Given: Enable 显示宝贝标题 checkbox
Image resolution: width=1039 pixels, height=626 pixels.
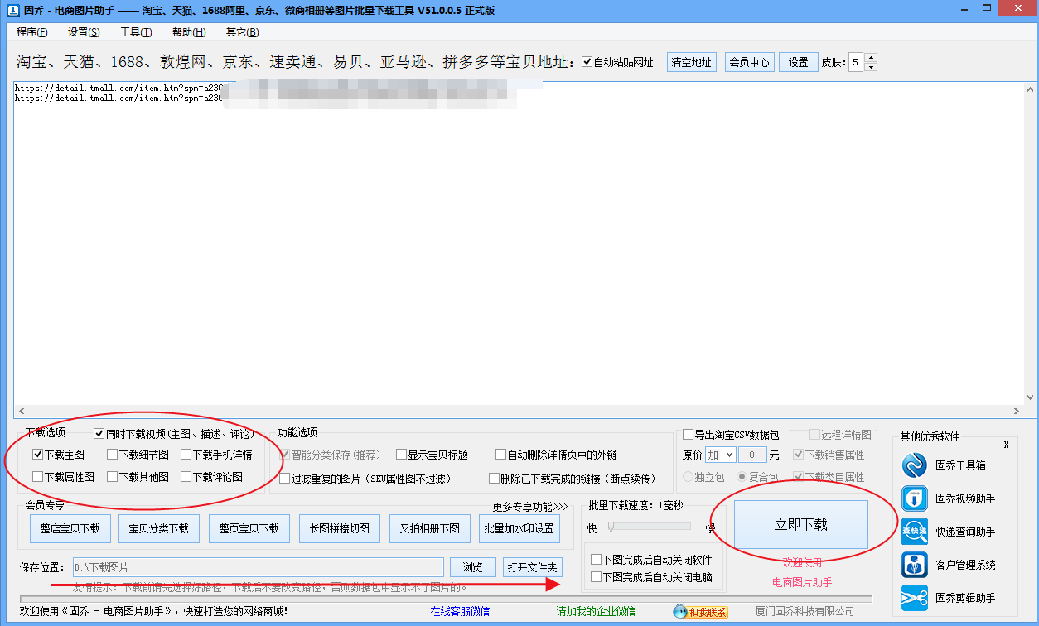Looking at the screenshot, I should tap(401, 455).
